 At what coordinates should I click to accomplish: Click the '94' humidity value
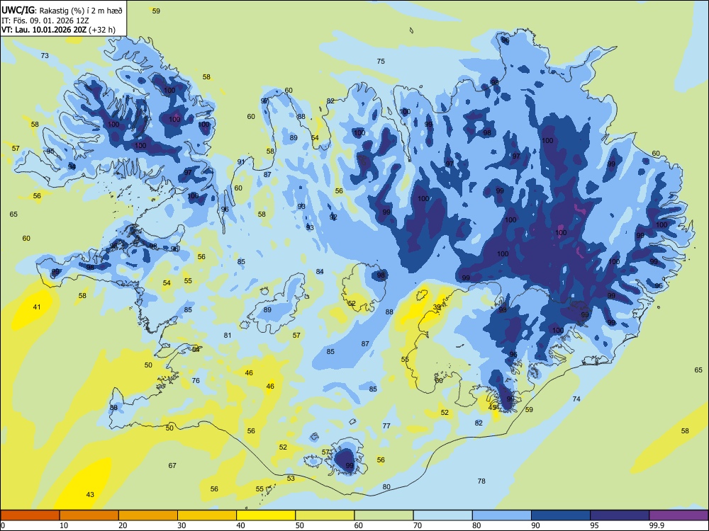click(x=72, y=166)
